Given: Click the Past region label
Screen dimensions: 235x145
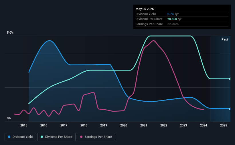Looking at the screenshot, I should pos(225,39).
